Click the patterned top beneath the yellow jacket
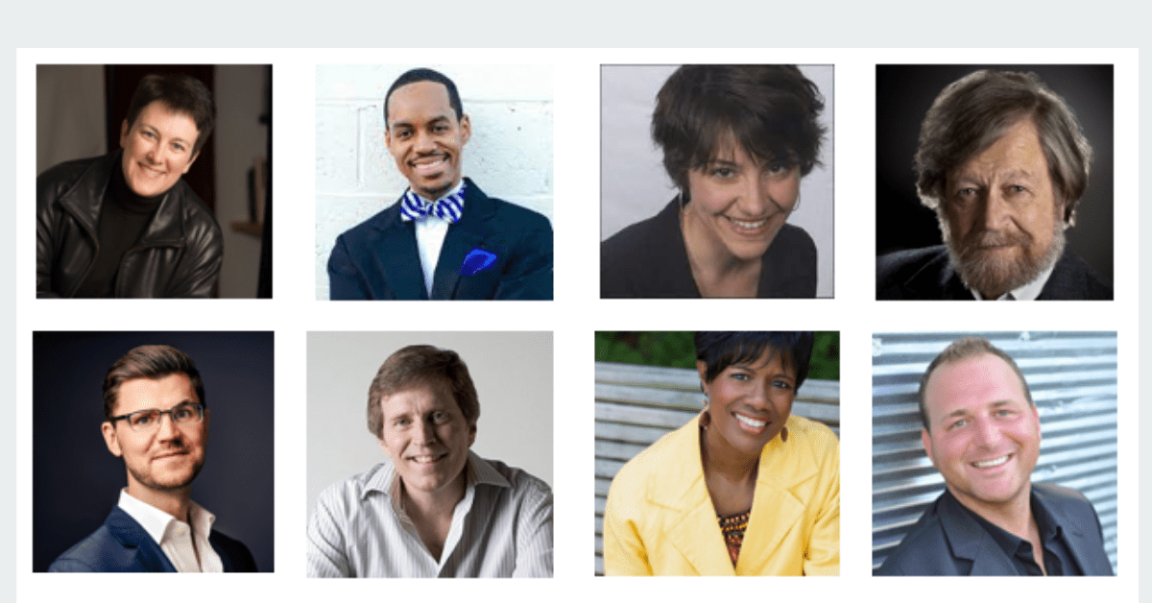Viewport: 1152px width, 603px height. pos(733,533)
